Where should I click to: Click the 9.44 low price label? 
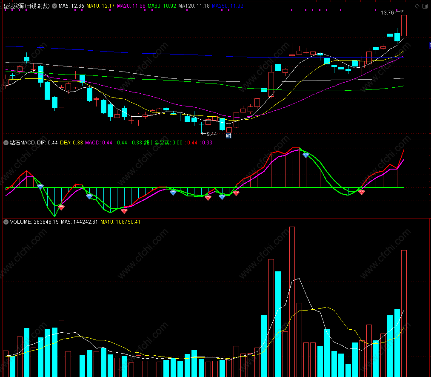click(x=211, y=134)
